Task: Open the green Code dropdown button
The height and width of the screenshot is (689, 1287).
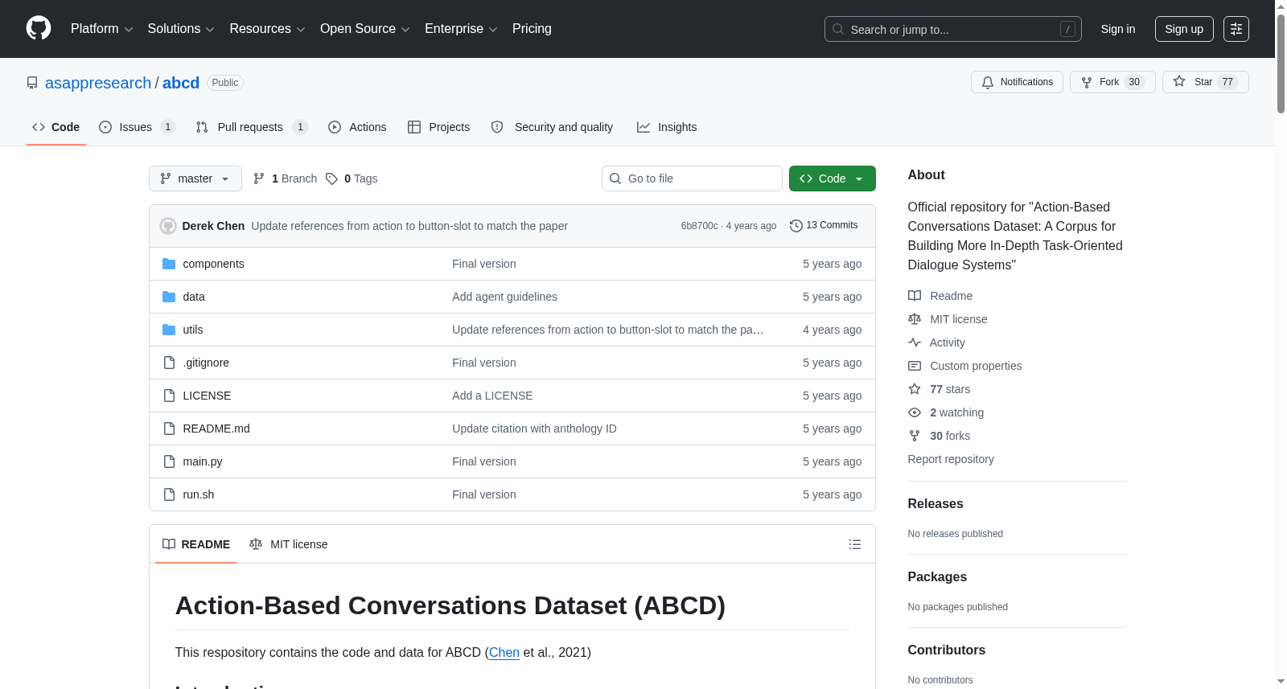Action: click(x=833, y=178)
